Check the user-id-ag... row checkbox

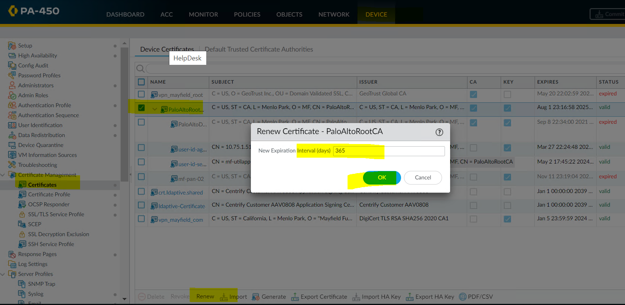click(x=141, y=147)
